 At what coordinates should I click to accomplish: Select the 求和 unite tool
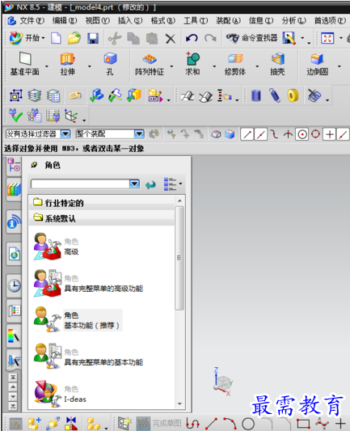coord(192,65)
